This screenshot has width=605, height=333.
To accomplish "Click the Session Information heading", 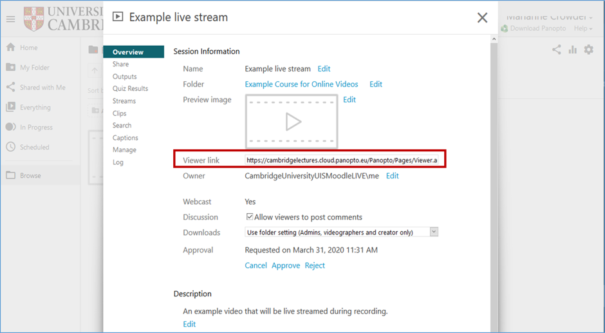I will point(207,52).
